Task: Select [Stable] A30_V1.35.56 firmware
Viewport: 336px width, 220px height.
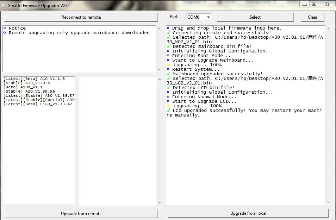Action: pyautogui.click(x=29, y=91)
